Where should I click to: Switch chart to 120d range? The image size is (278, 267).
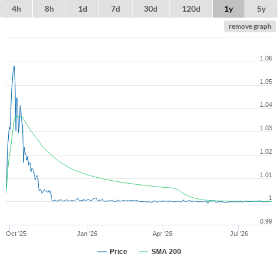pyautogui.click(x=191, y=9)
